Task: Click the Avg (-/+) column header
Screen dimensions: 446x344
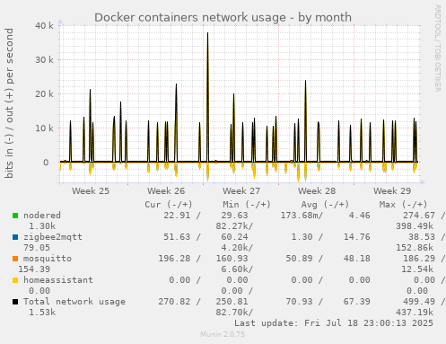Action: click(x=325, y=205)
